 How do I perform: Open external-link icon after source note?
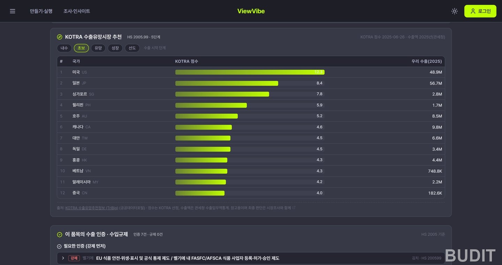click(294, 207)
